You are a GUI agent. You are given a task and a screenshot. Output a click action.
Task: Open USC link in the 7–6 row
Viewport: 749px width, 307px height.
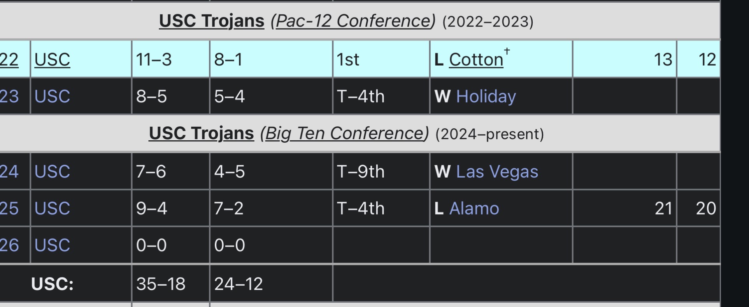(x=52, y=171)
